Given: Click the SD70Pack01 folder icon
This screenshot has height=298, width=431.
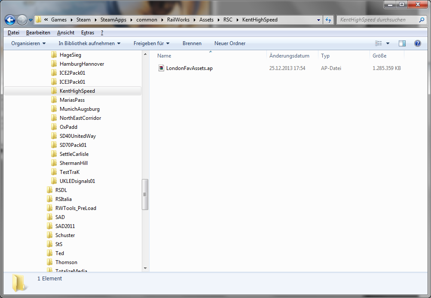Looking at the screenshot, I should click(54, 145).
